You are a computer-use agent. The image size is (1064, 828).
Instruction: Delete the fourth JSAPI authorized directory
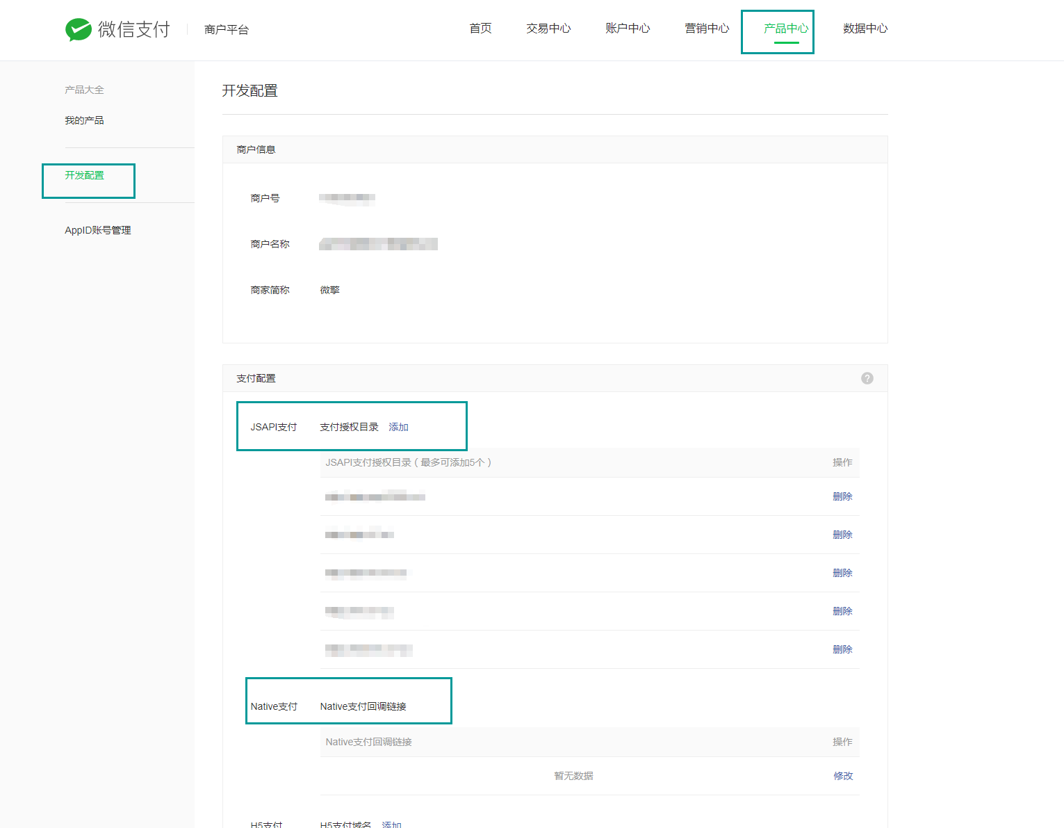pyautogui.click(x=842, y=611)
